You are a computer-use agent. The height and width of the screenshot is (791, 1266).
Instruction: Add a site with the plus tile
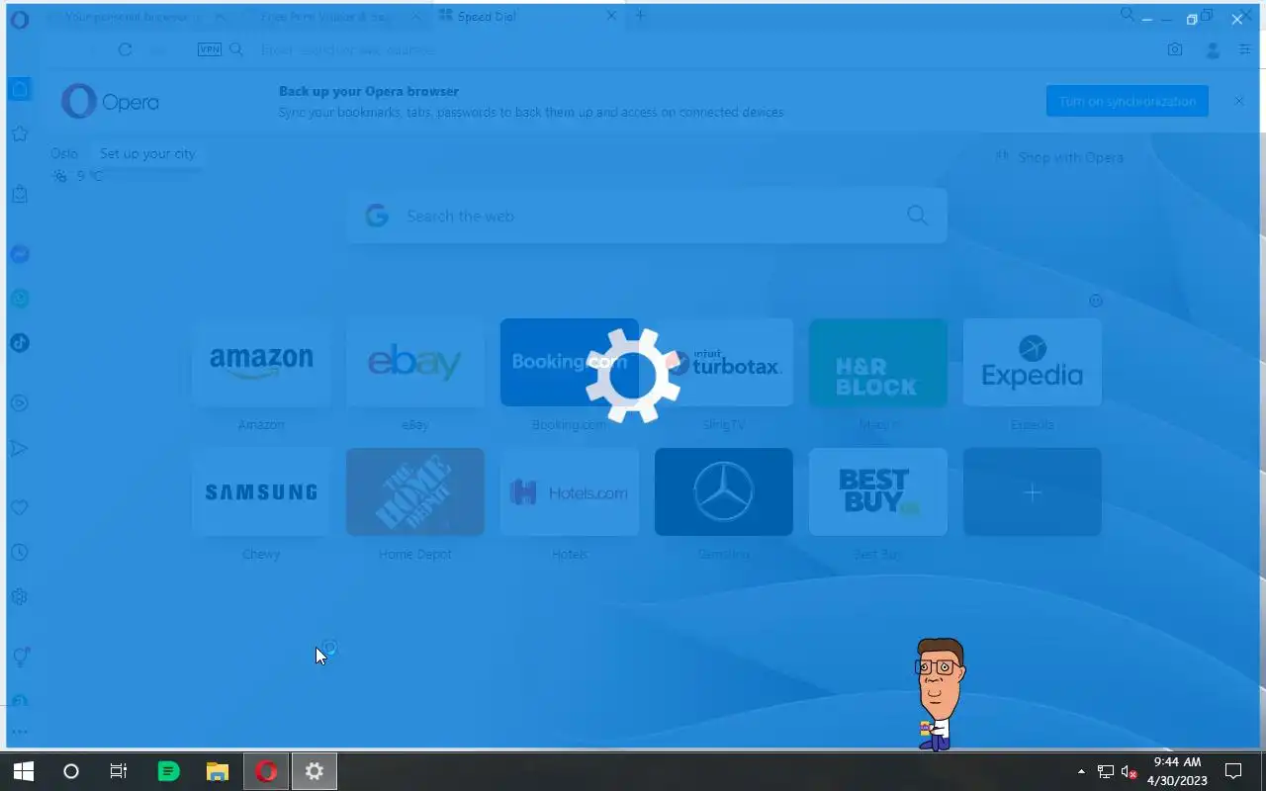1033,491
